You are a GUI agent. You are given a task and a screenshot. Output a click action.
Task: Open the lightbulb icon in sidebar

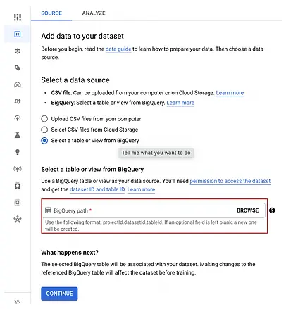click(18, 152)
